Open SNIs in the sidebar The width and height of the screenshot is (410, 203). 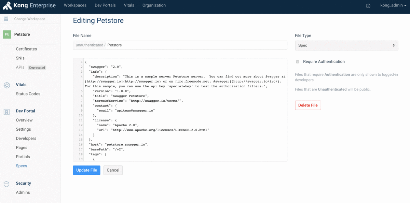pos(20,58)
